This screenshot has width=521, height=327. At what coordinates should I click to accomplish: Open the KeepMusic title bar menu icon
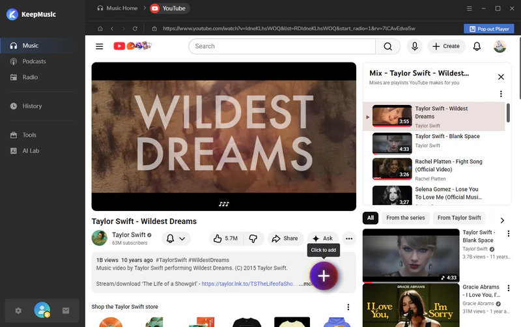click(x=469, y=8)
